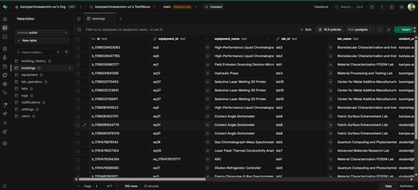Switch to the Definition view tab
418x190 pixels.
pyautogui.click(x=407, y=186)
